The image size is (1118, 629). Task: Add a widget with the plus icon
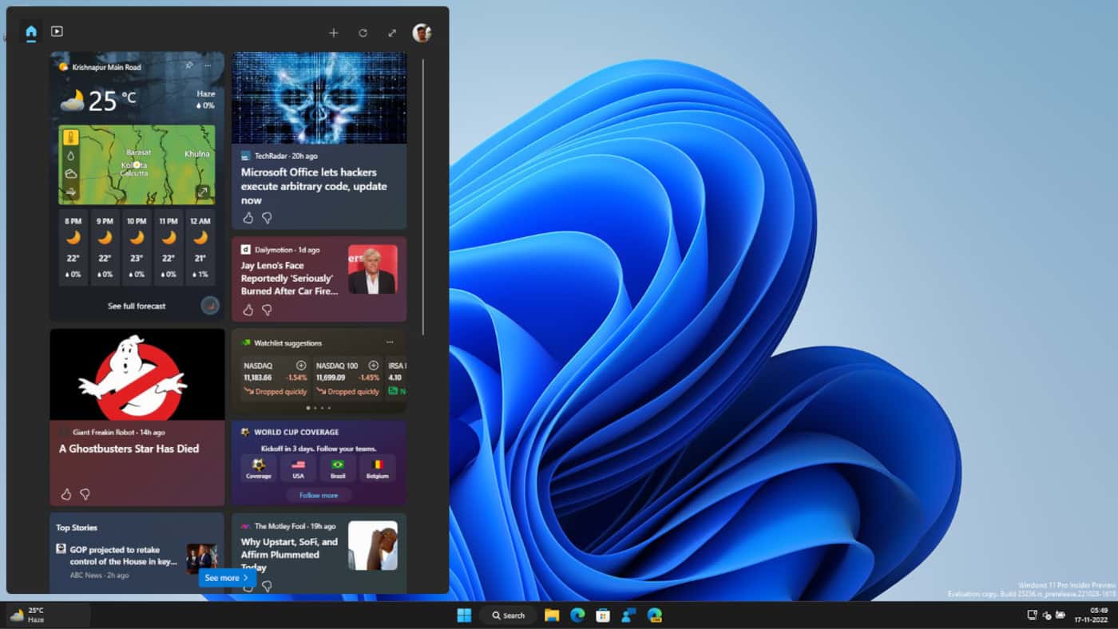click(334, 33)
